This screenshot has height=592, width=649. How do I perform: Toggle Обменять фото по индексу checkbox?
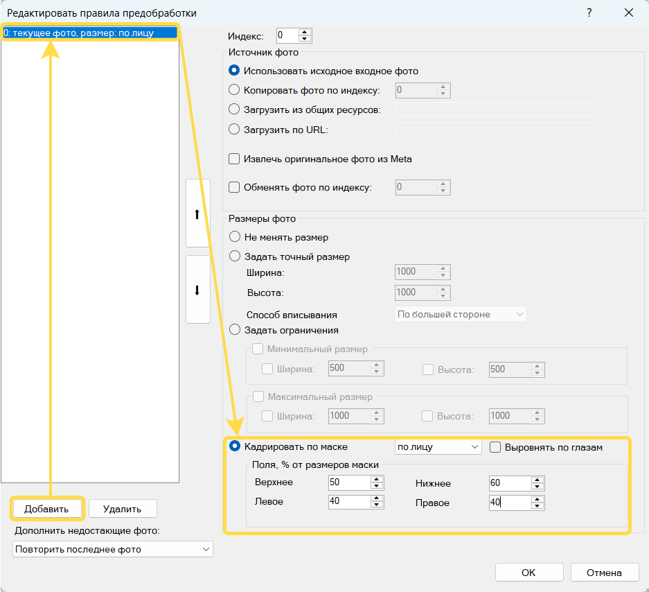pyautogui.click(x=235, y=187)
